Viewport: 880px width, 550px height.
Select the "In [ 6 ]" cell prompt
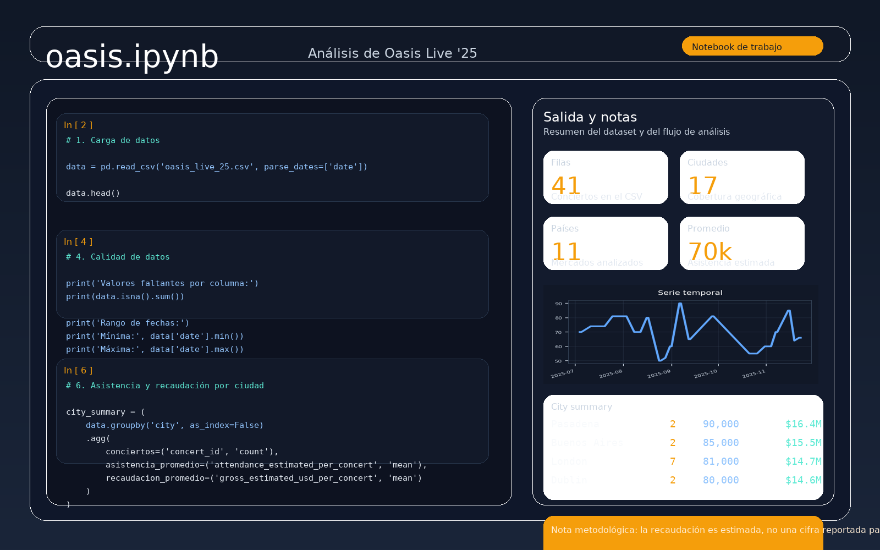pyautogui.click(x=78, y=371)
